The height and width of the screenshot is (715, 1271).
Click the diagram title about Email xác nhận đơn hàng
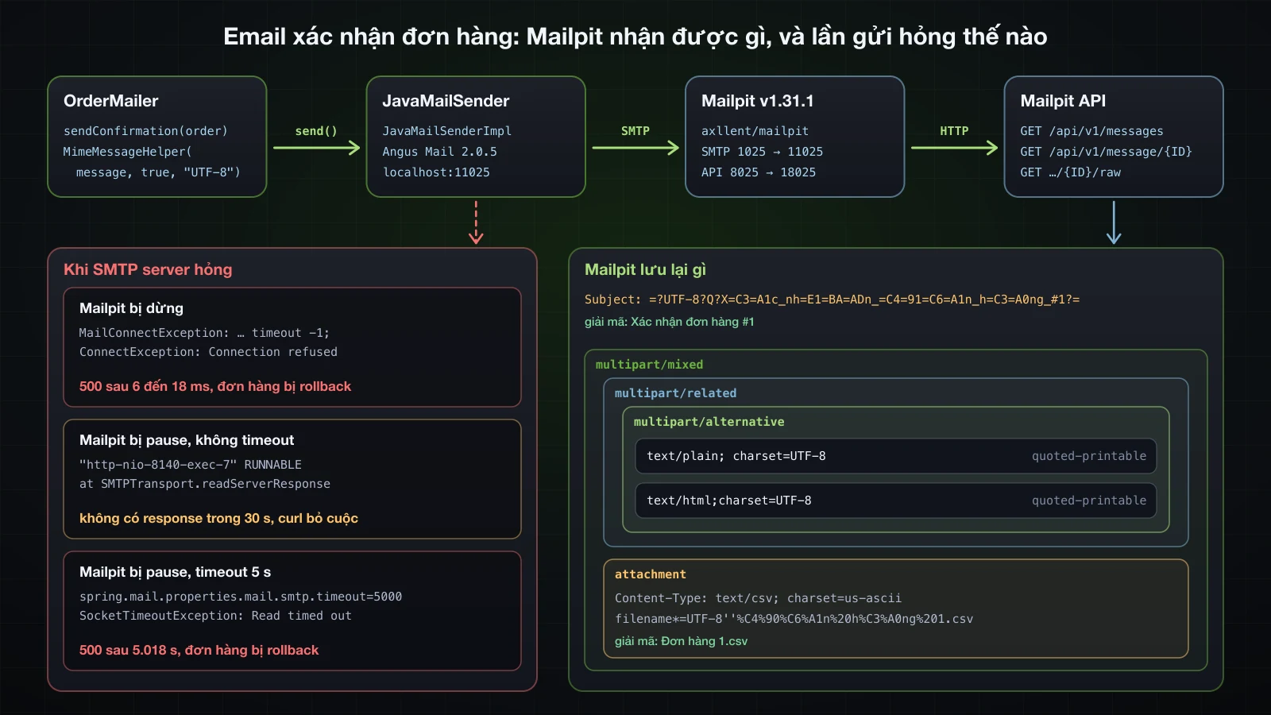(635, 37)
